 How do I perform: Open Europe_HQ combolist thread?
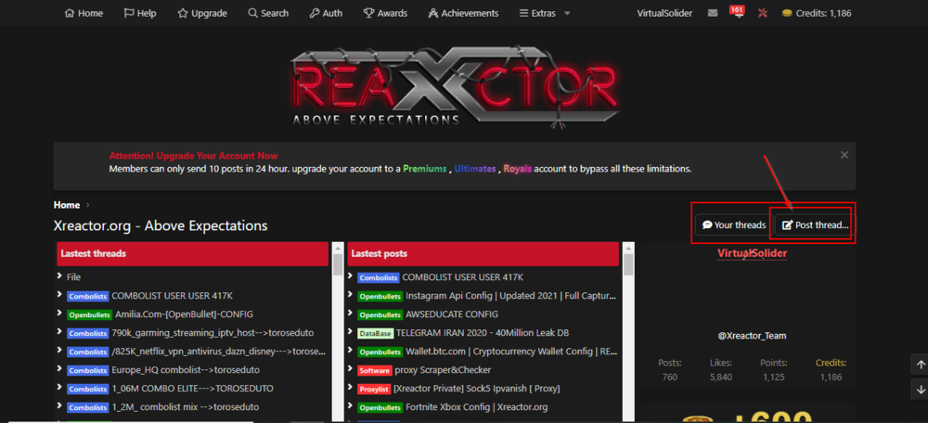point(186,370)
